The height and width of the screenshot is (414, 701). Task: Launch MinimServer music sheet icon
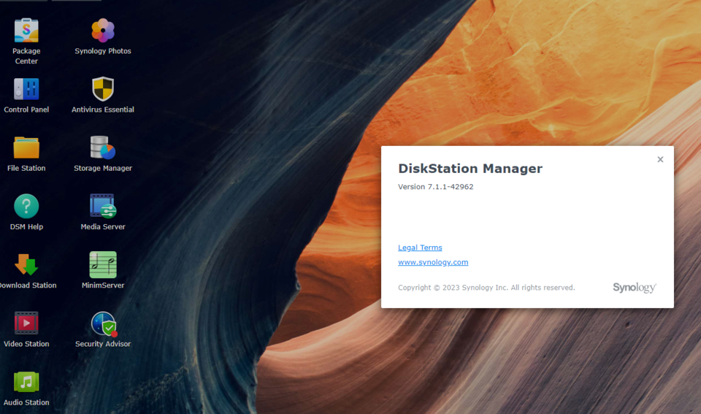click(x=103, y=264)
